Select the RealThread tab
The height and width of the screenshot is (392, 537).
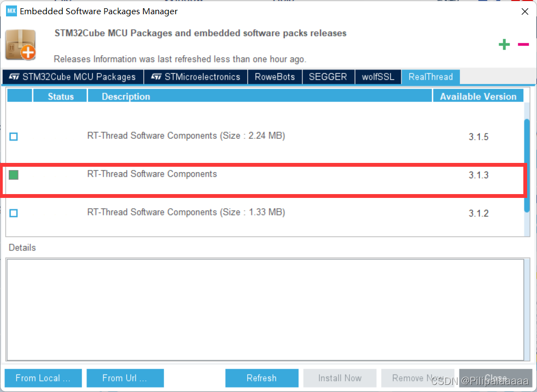point(430,77)
